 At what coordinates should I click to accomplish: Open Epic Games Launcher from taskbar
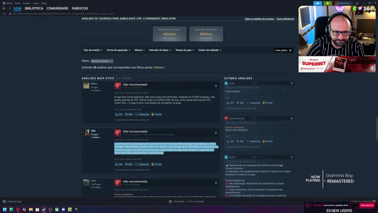(x=76, y=209)
